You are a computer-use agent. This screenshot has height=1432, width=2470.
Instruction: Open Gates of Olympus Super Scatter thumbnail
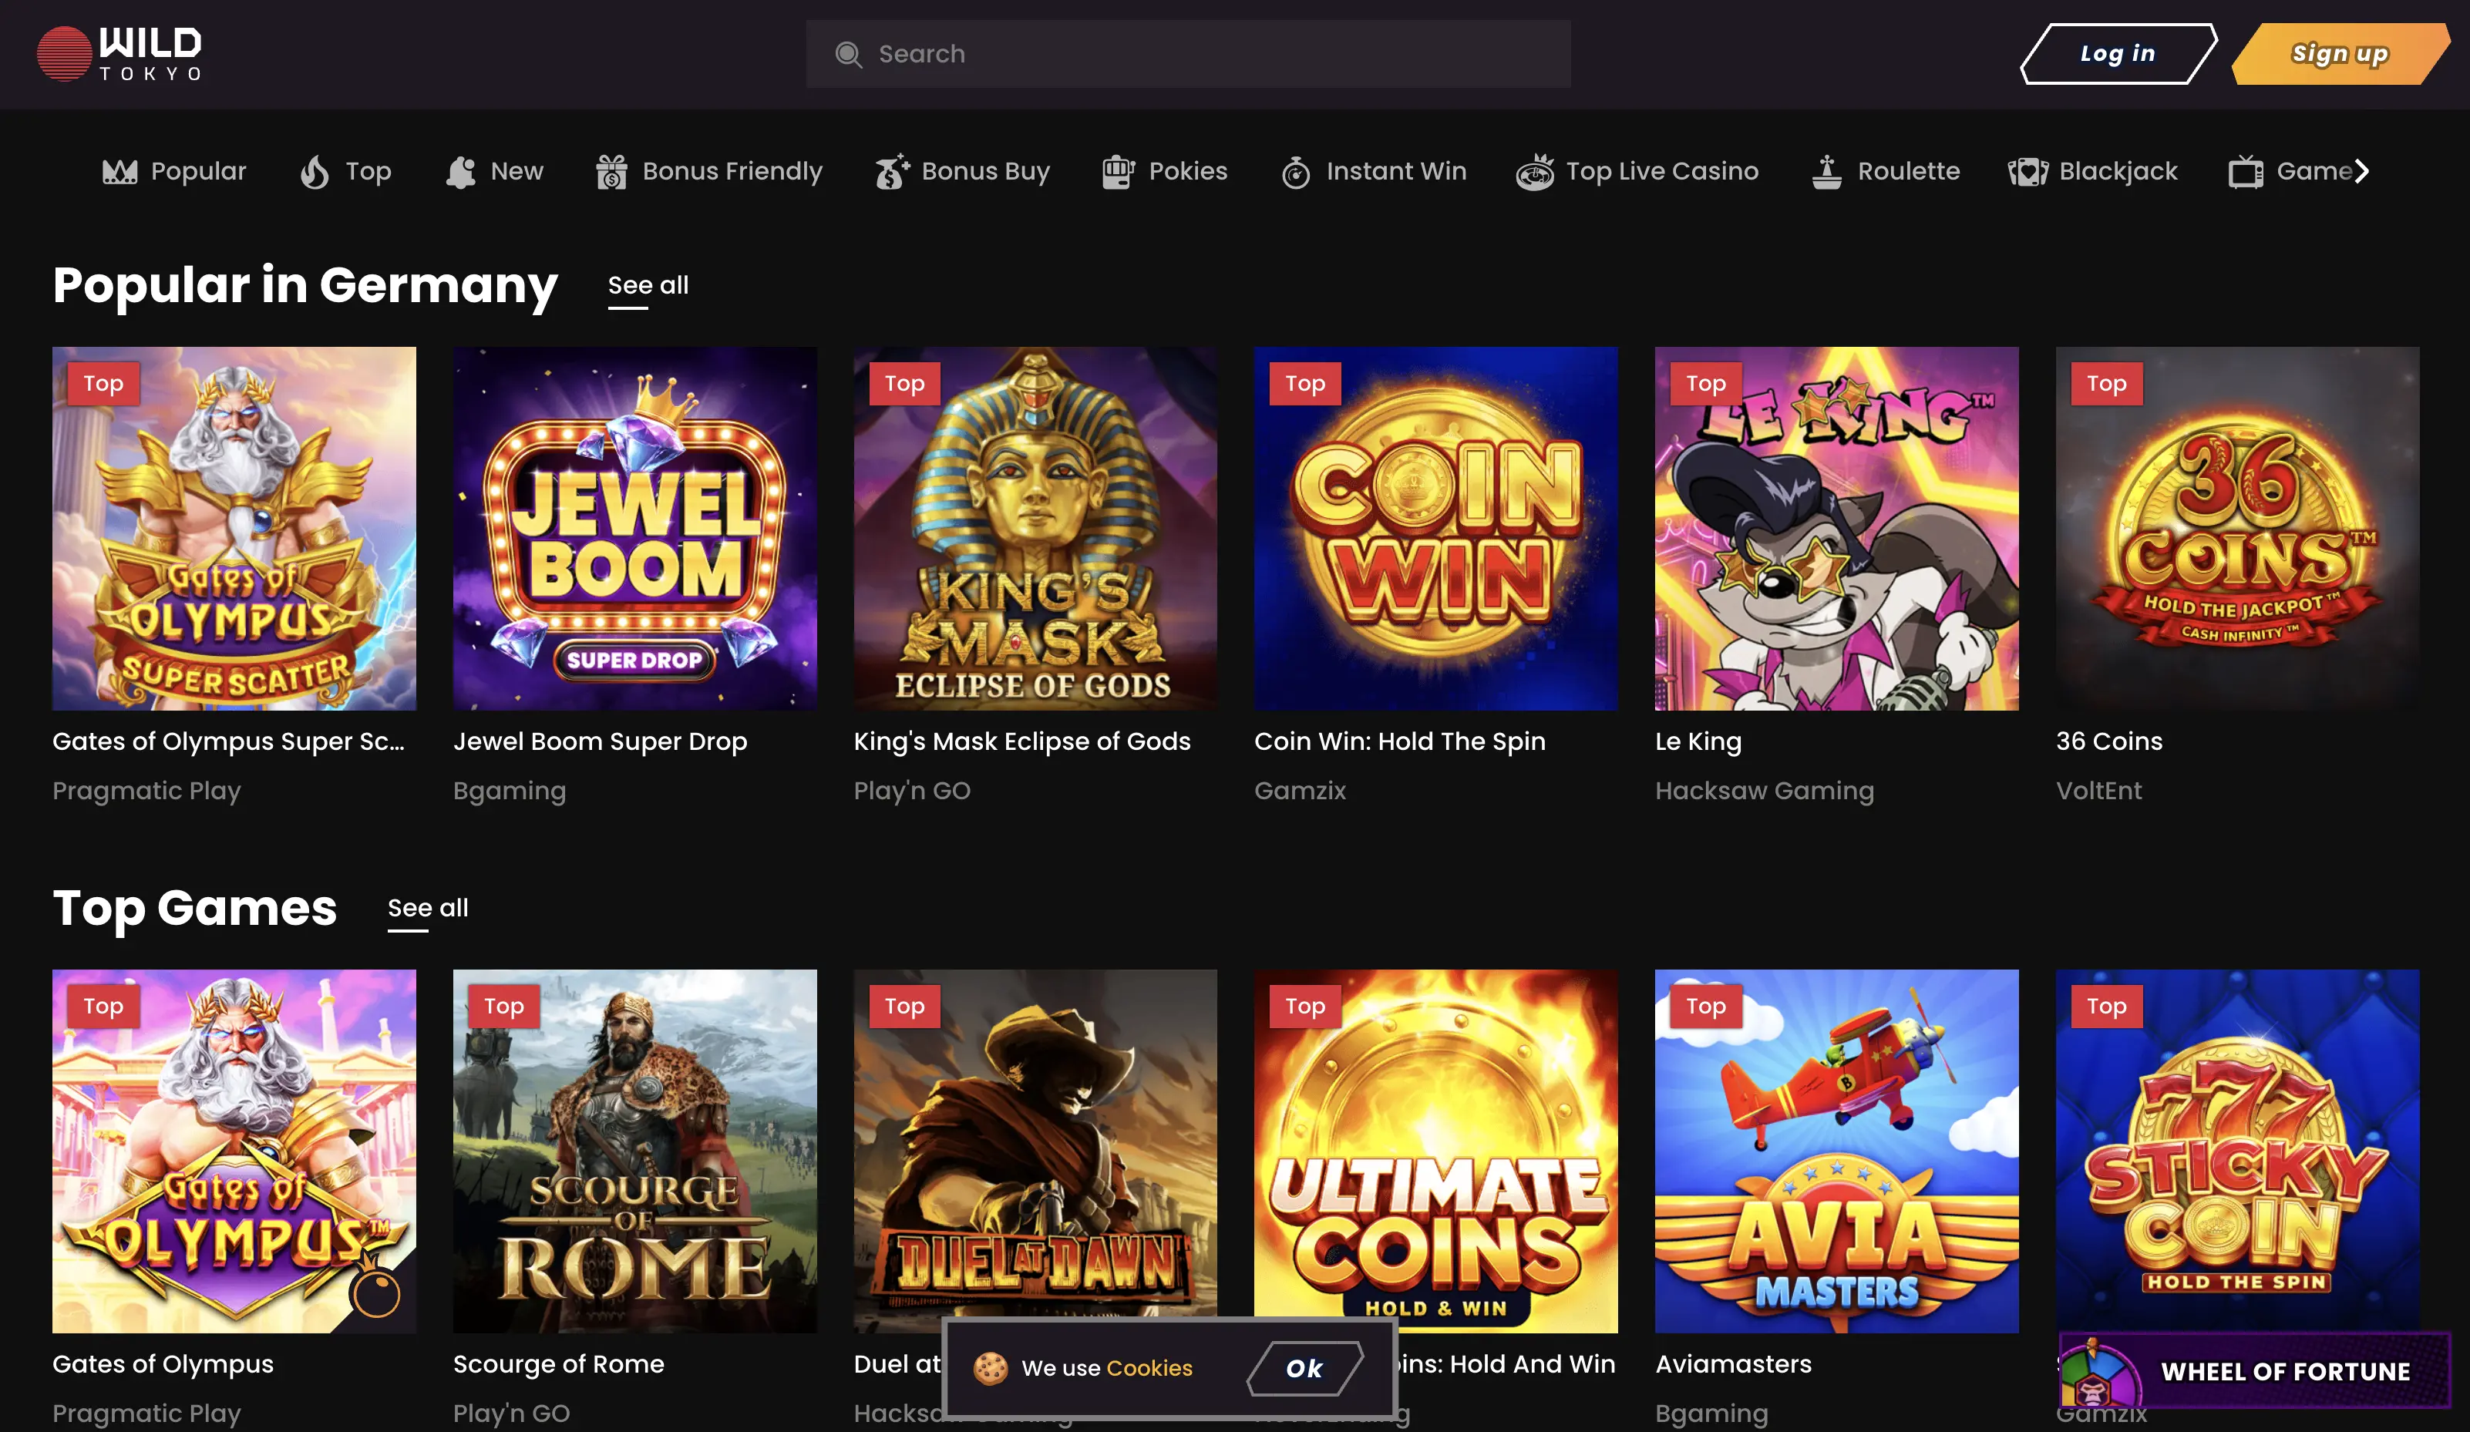(234, 528)
